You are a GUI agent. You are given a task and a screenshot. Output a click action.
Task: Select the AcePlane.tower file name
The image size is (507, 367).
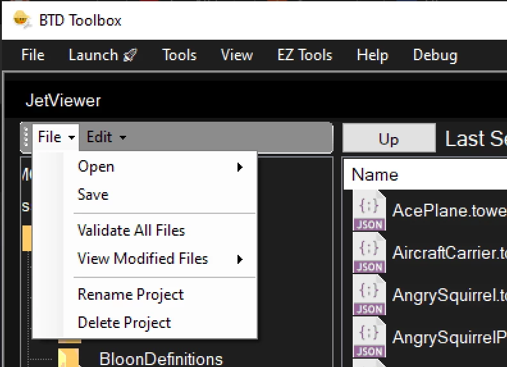click(x=449, y=211)
